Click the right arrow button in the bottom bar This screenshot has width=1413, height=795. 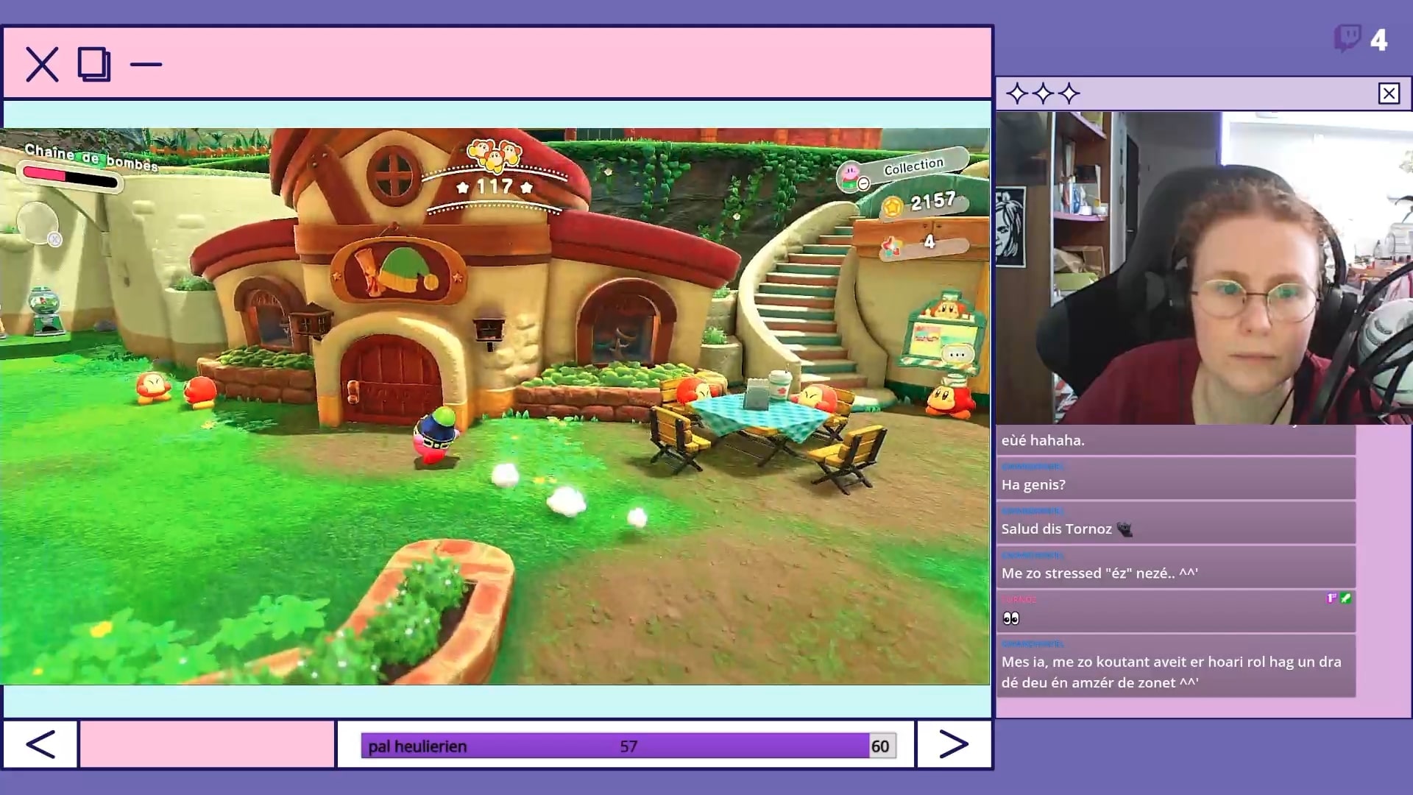pos(954,744)
